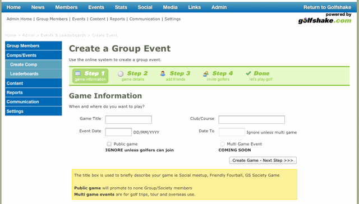Click the Admin breadcrumb link

pos(29,35)
